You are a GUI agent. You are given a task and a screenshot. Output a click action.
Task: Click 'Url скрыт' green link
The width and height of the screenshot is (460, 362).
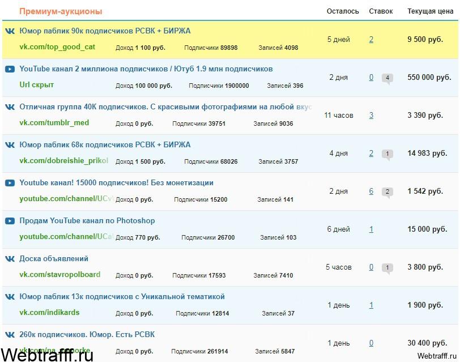pyautogui.click(x=36, y=85)
